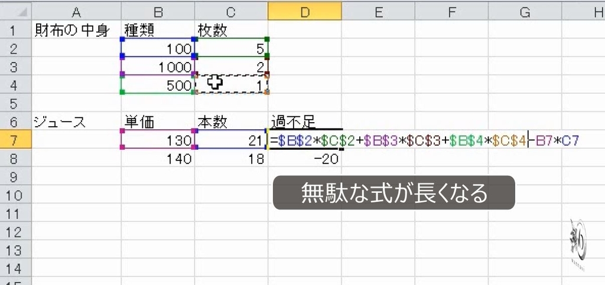This screenshot has width=605, height=285.
Task: Select row 2 header
Action: click(x=15, y=48)
